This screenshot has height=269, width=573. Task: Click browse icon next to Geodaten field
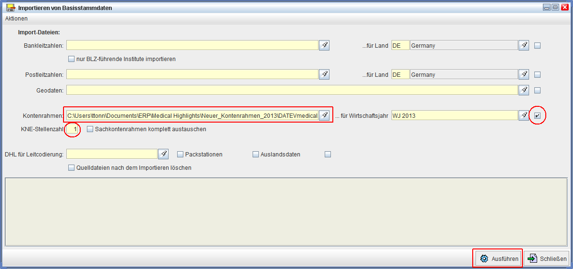[x=524, y=90]
